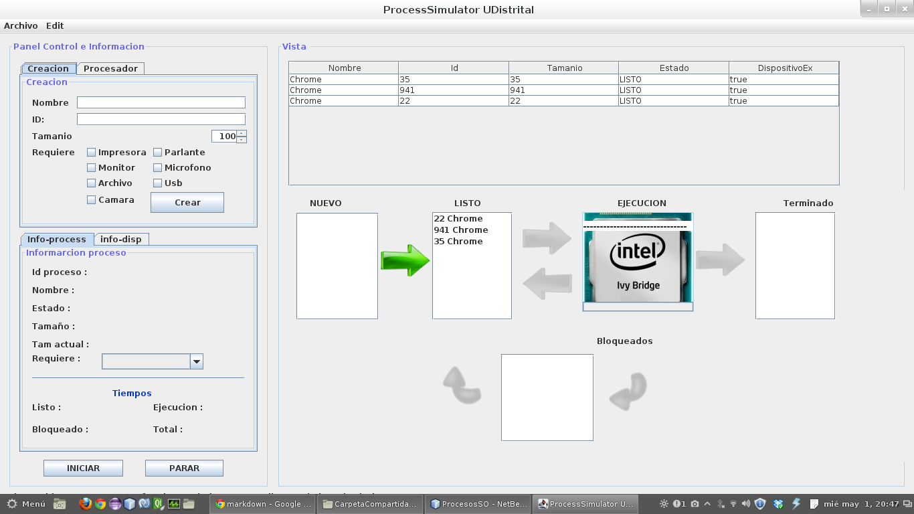This screenshot has width=914, height=514.
Task: Open the Archivo menu
Action: pos(21,25)
